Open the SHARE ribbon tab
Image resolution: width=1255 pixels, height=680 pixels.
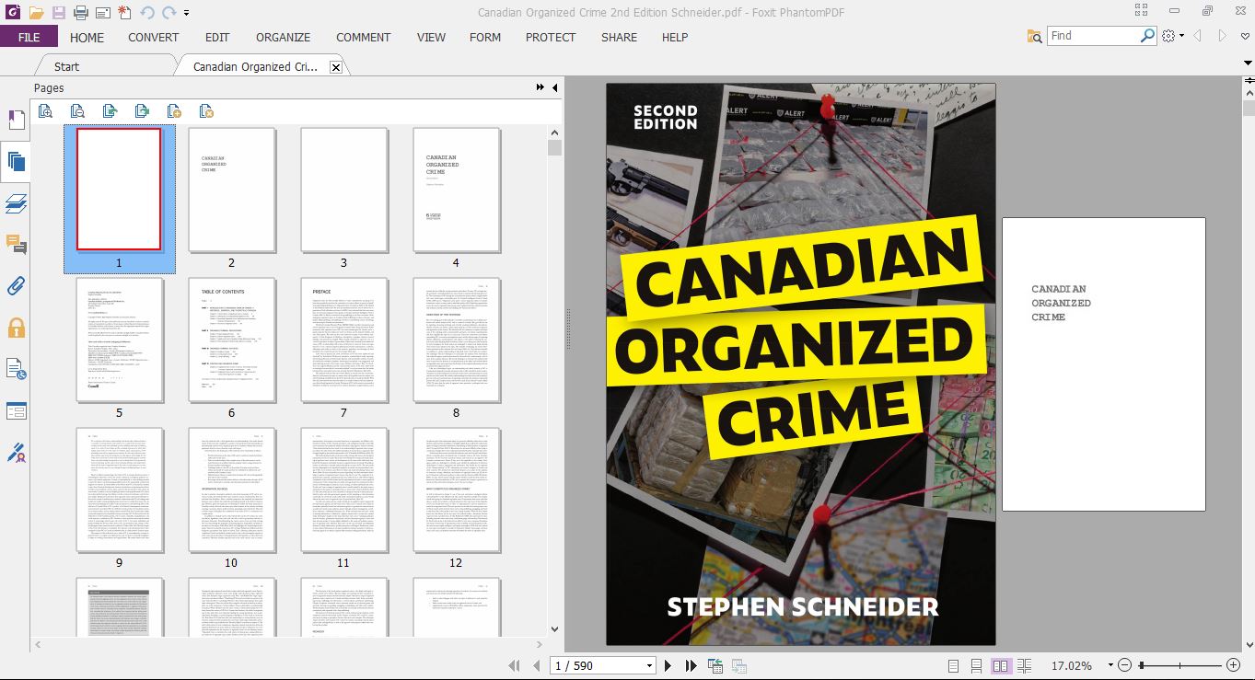pos(619,37)
